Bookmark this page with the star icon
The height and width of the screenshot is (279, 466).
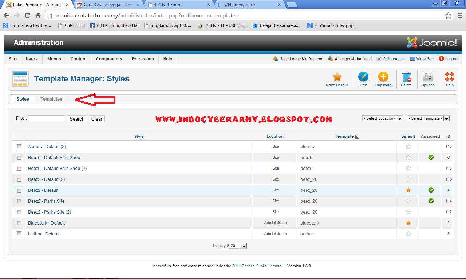pos(449,16)
